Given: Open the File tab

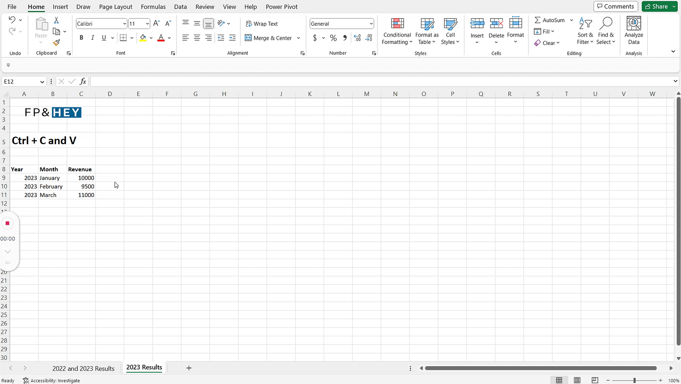Looking at the screenshot, I should click(12, 7).
